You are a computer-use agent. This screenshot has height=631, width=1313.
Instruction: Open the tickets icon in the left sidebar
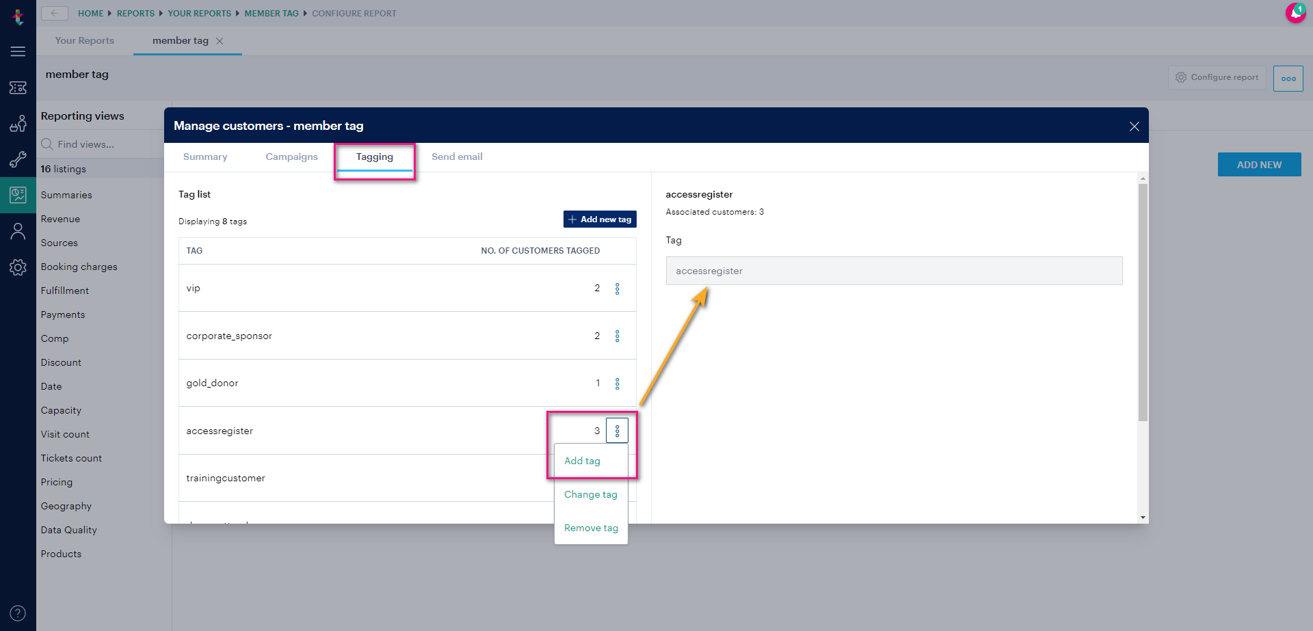(18, 88)
